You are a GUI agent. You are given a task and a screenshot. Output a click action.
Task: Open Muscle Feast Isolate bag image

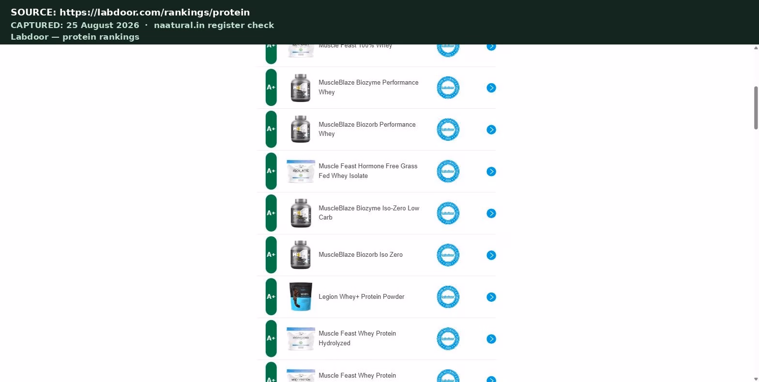pyautogui.click(x=301, y=171)
